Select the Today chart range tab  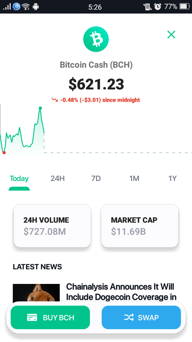(19, 178)
